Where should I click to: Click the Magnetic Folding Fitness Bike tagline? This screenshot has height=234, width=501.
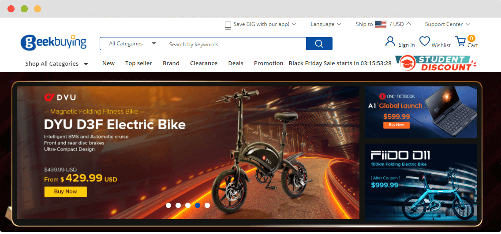click(x=94, y=111)
